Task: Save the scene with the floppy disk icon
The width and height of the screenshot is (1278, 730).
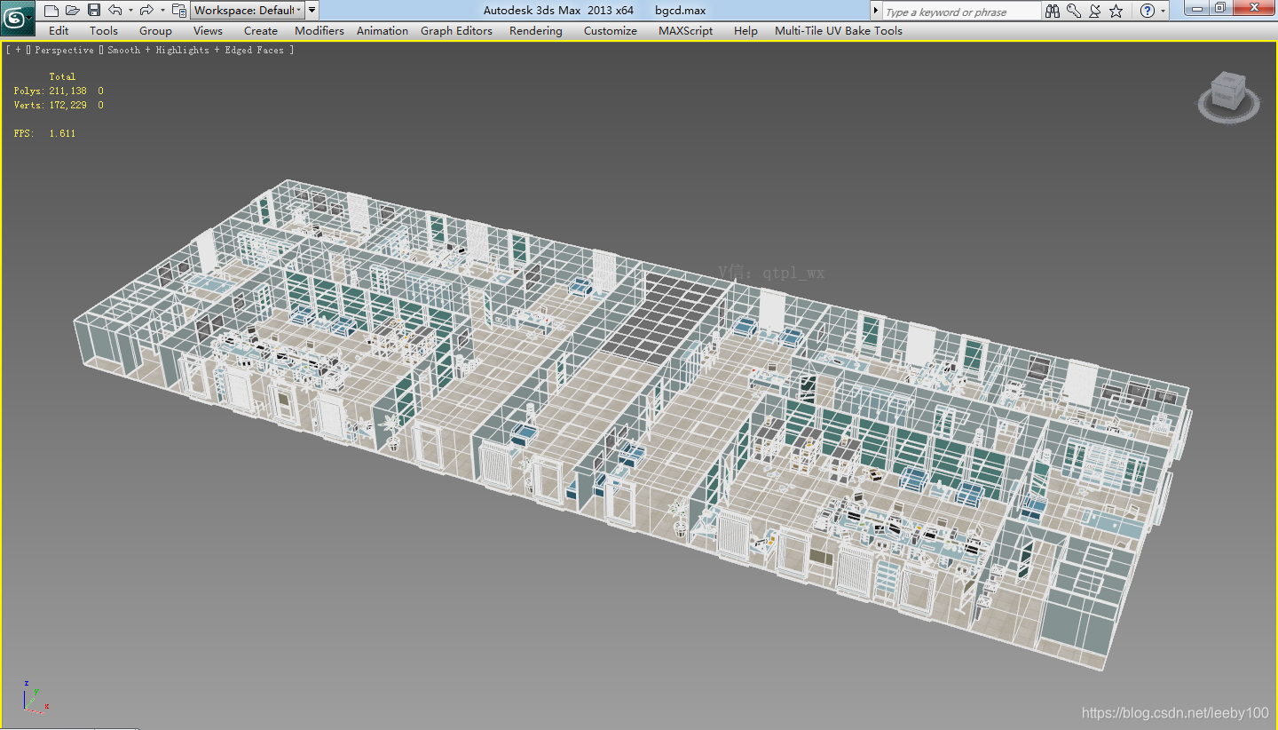Action: coord(94,11)
